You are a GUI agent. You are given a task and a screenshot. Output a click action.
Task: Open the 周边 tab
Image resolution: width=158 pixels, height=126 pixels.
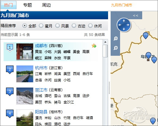[46, 5]
